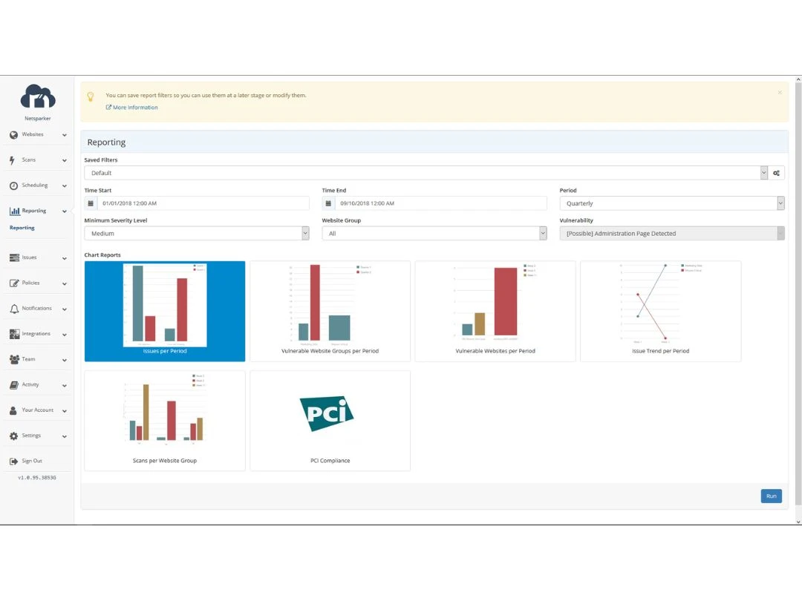The image size is (802, 601).
Task: Select the Reporting sub-item link
Action: coord(22,228)
